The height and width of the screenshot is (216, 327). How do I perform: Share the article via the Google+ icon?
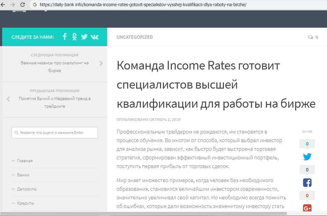307,208
